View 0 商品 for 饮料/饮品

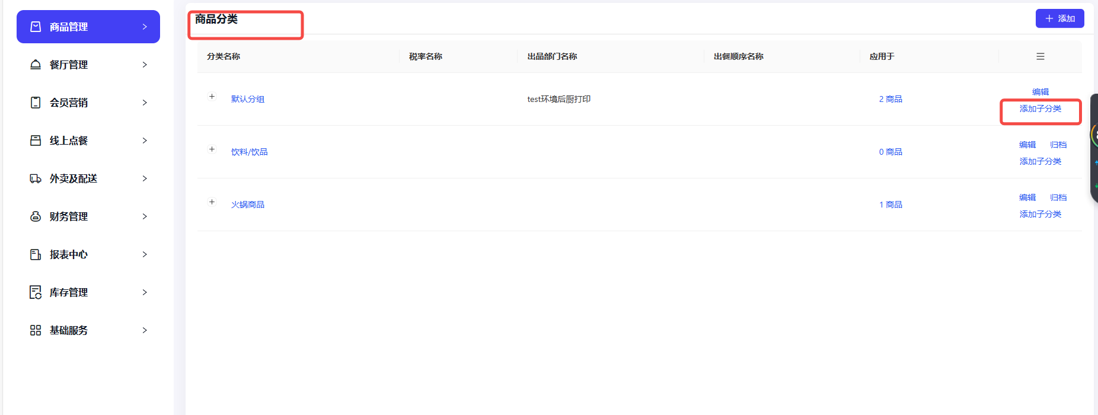(890, 152)
